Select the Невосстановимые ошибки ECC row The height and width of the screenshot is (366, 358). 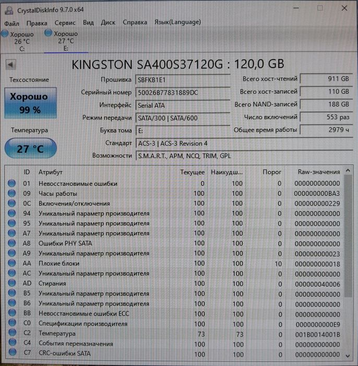pos(174,314)
